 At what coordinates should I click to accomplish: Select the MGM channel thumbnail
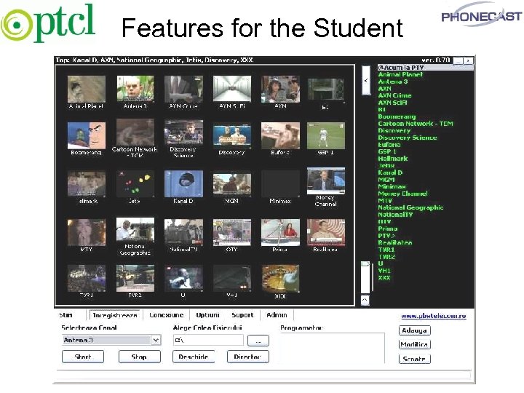[x=232, y=184]
